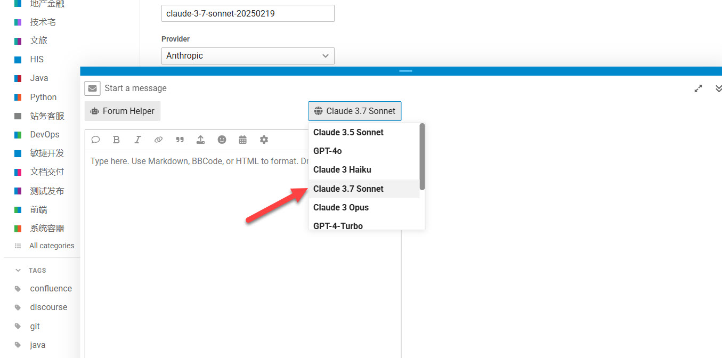
Task: Open the Provider dropdown showing Anthropic
Action: 248,56
